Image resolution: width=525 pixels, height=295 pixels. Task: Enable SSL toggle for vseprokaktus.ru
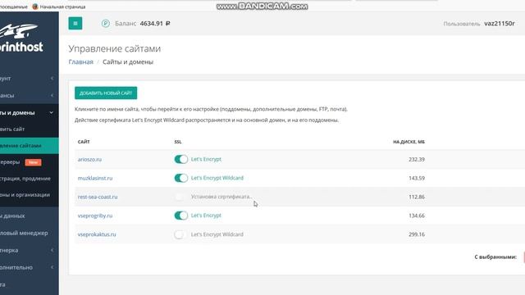(180, 234)
